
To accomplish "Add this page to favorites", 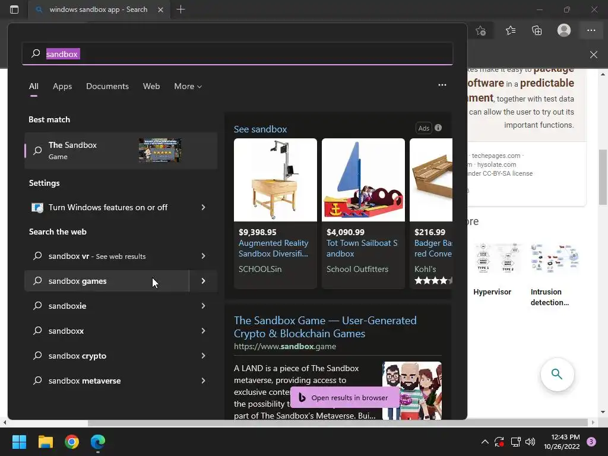I will click(x=481, y=31).
